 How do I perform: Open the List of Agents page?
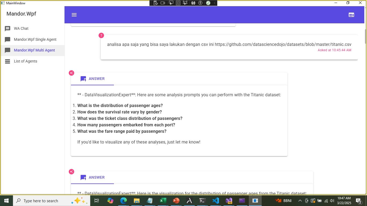click(x=26, y=61)
